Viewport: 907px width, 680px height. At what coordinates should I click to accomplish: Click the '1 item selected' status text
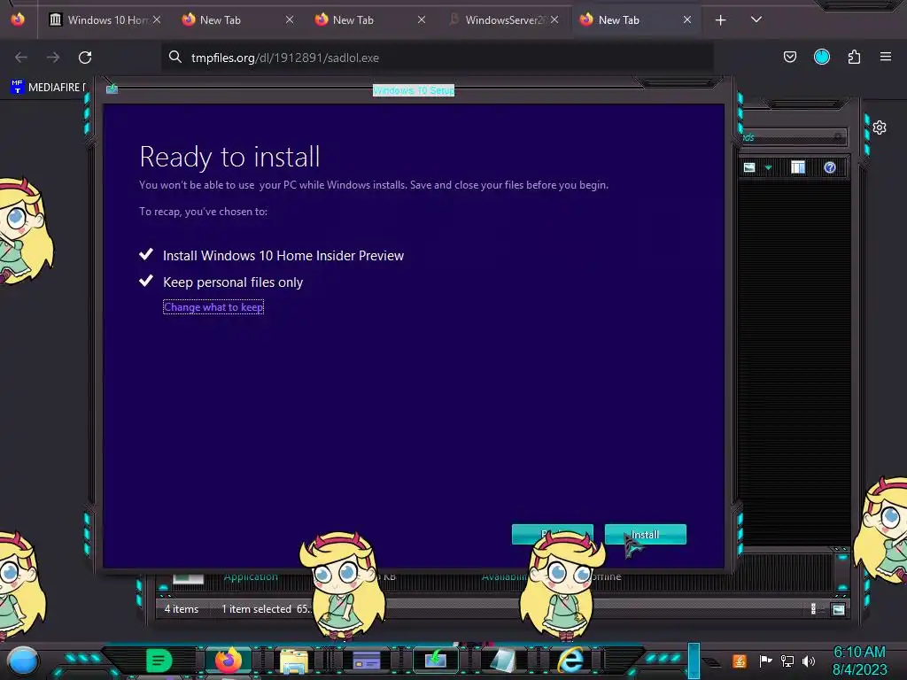256,609
